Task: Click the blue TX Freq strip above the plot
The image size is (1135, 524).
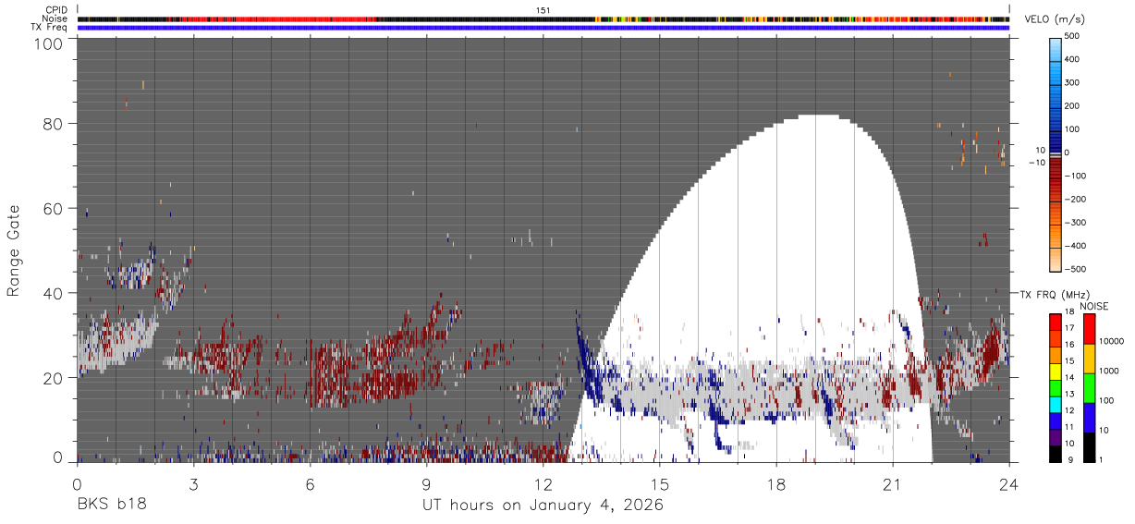Action: pos(543,28)
